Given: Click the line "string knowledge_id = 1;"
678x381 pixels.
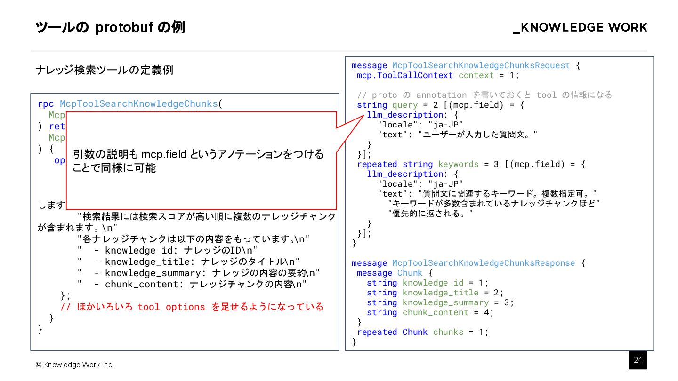Looking at the screenshot, I should pos(428,283).
